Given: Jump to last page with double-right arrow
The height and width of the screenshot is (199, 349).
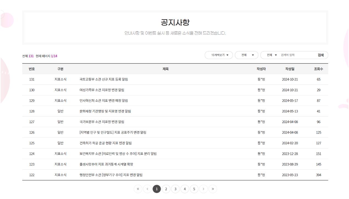Looking at the screenshot, I should click(x=213, y=189).
